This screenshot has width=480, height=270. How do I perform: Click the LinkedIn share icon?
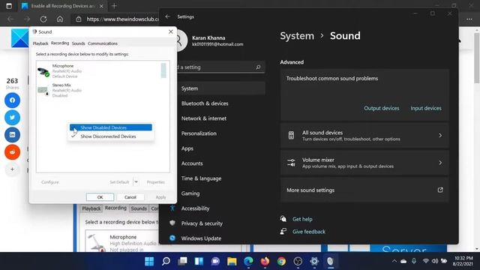[x=12, y=135]
